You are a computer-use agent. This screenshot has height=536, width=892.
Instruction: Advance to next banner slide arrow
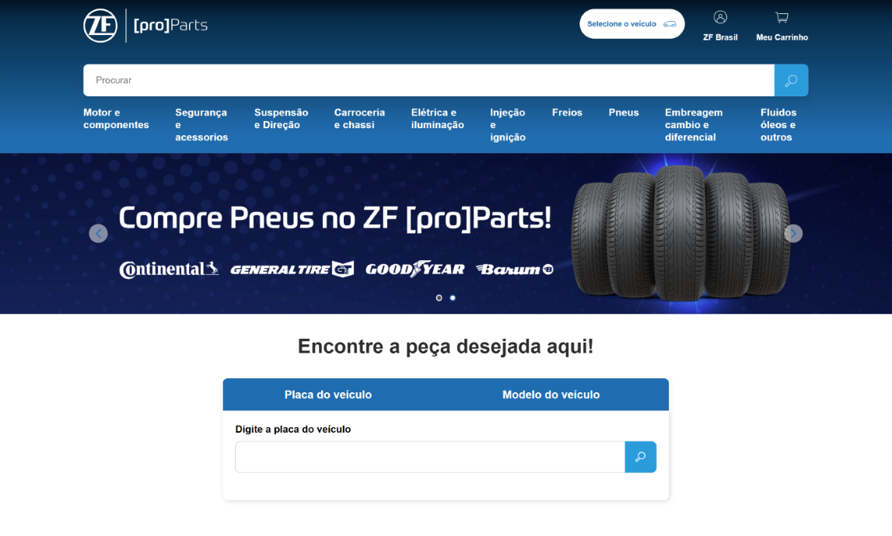point(792,233)
